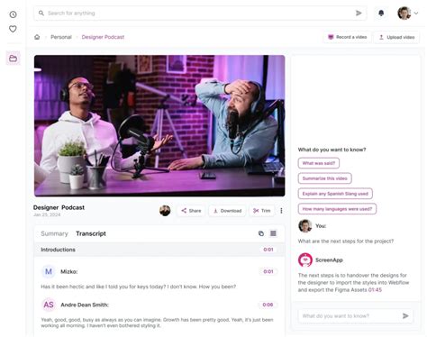
Task: Open the user profile avatar
Action: (x=404, y=13)
